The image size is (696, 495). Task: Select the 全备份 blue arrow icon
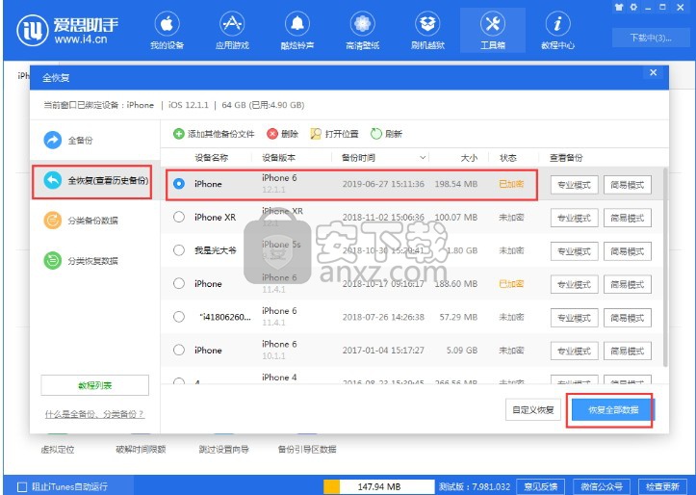[x=52, y=141]
